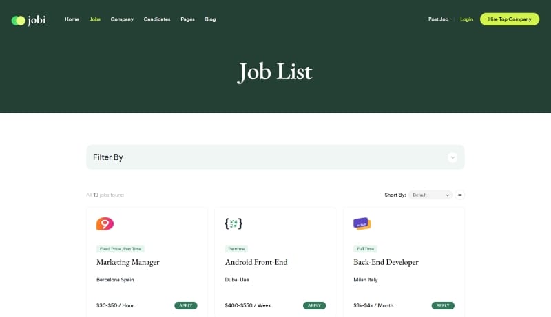551x317 pixels.
Task: Open the Company menu
Action: (122, 19)
